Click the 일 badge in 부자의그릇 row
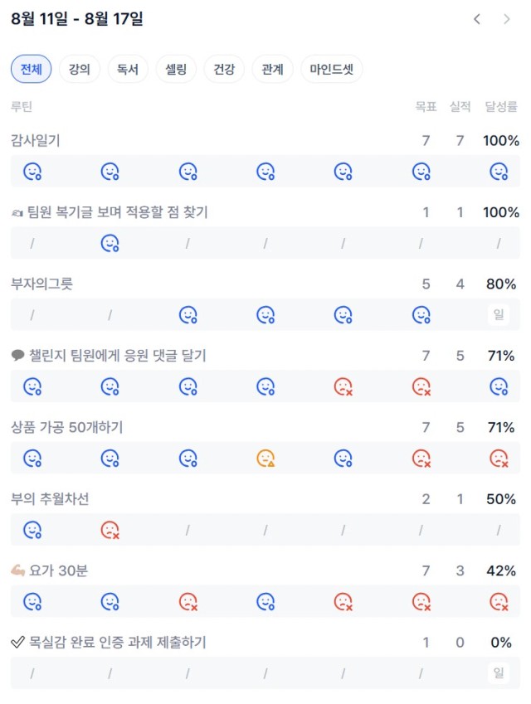 [499, 315]
